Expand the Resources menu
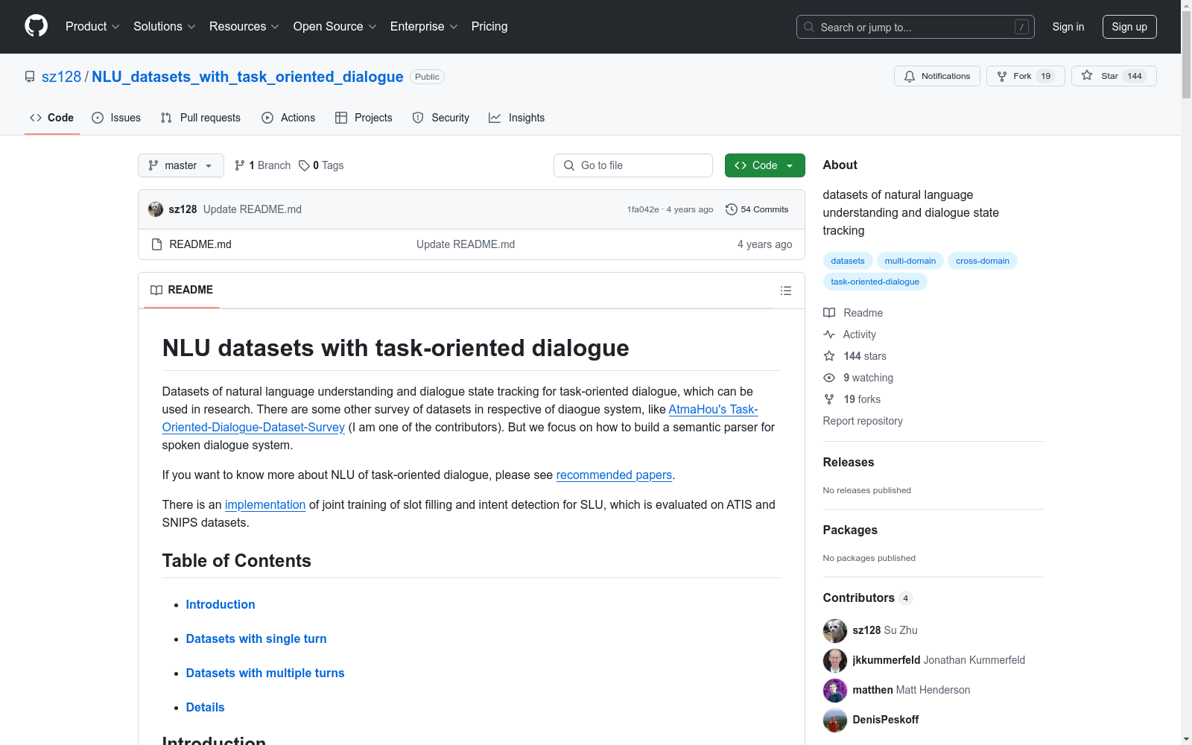Viewport: 1192px width, 745px height. 244,27
